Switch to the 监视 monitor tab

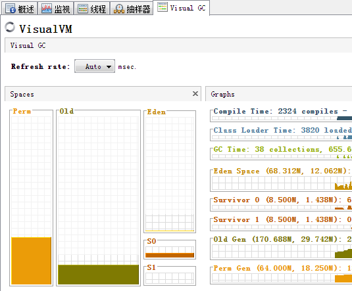(x=56, y=9)
